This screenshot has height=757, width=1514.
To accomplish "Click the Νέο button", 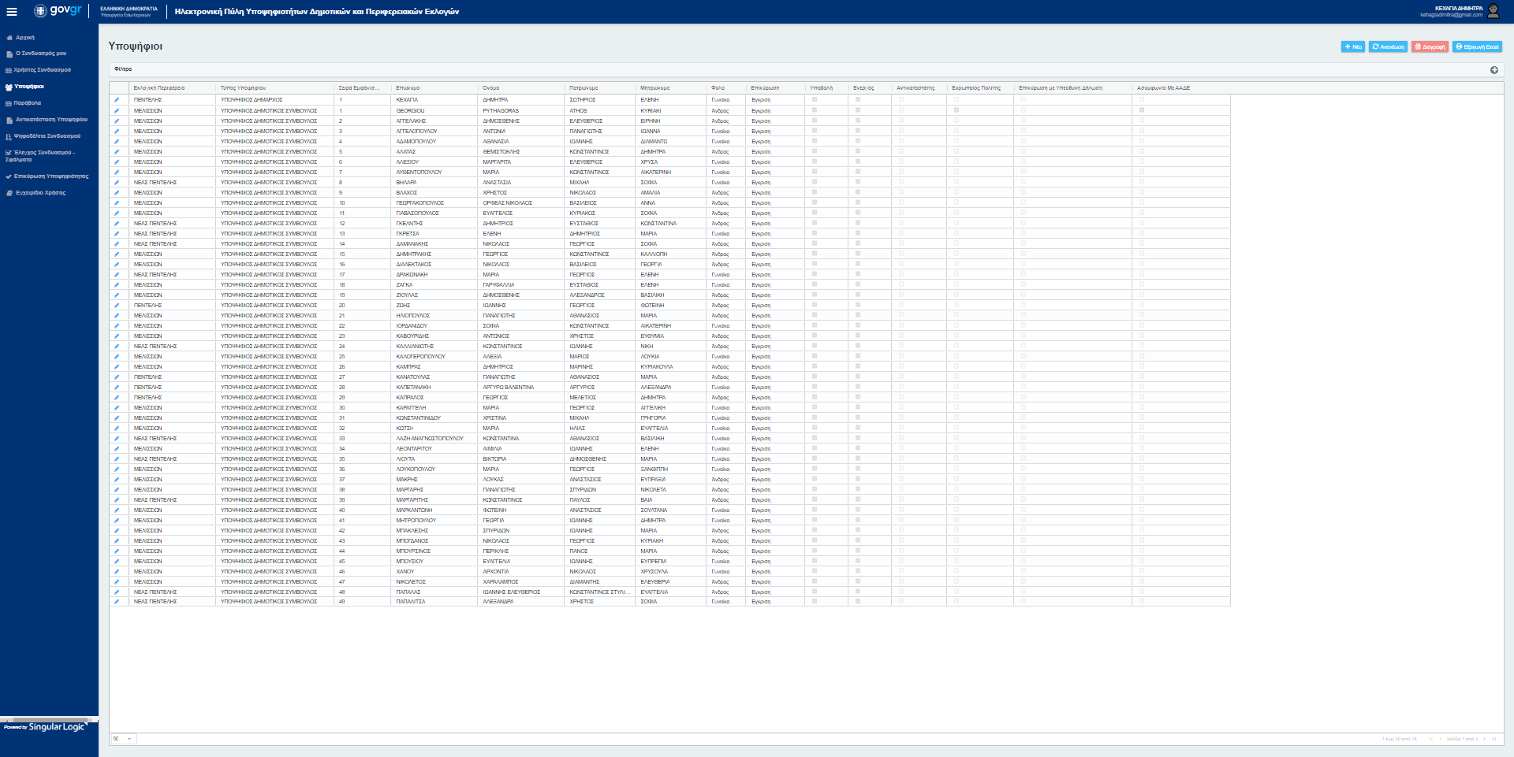I will click(x=1352, y=47).
